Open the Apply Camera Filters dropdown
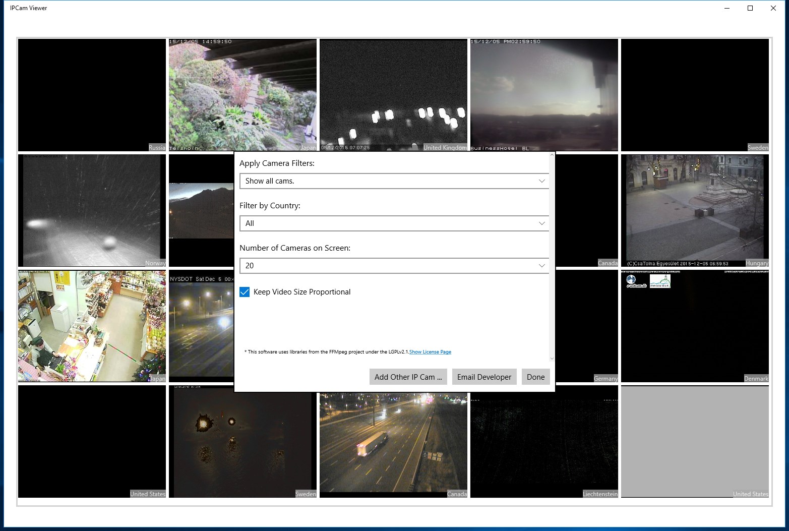The width and height of the screenshot is (789, 531). click(x=394, y=181)
